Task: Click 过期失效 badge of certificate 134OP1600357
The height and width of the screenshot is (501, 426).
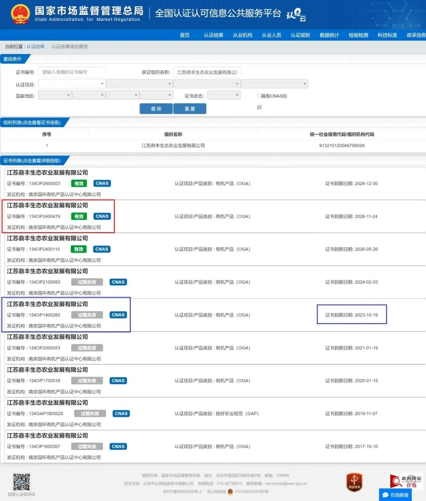Action: click(87, 447)
